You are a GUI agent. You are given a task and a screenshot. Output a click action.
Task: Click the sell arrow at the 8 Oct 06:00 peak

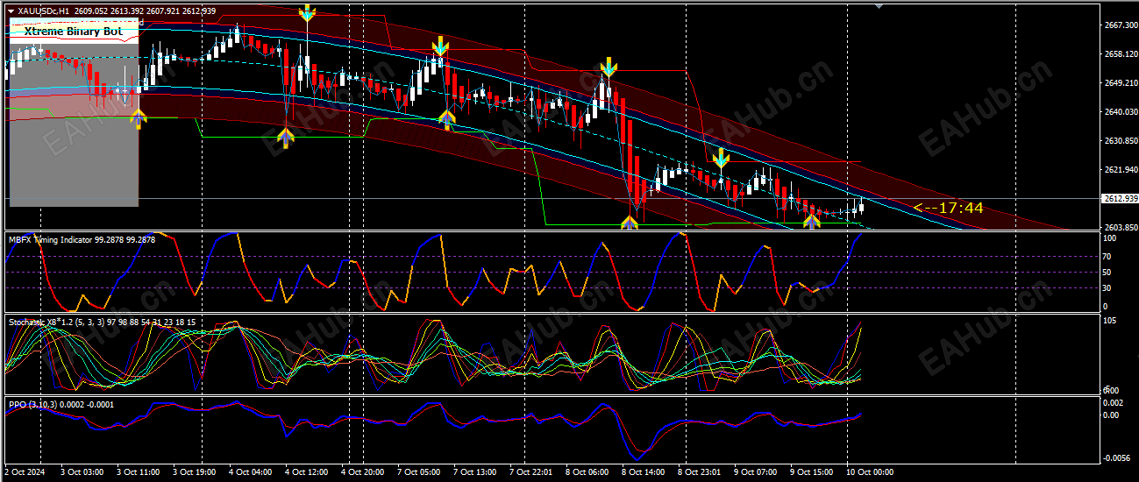[608, 67]
